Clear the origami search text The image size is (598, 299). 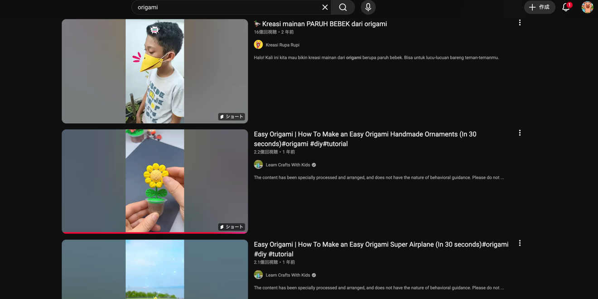coord(325,7)
